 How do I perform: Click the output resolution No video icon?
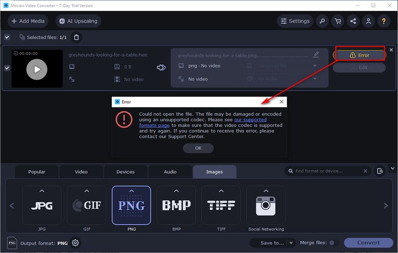181,79
